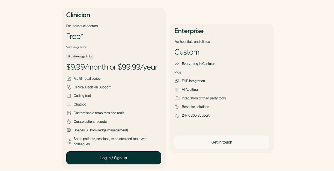Click the Bespoke solutions branch icon
The width and height of the screenshot is (334, 171).
click(x=177, y=107)
